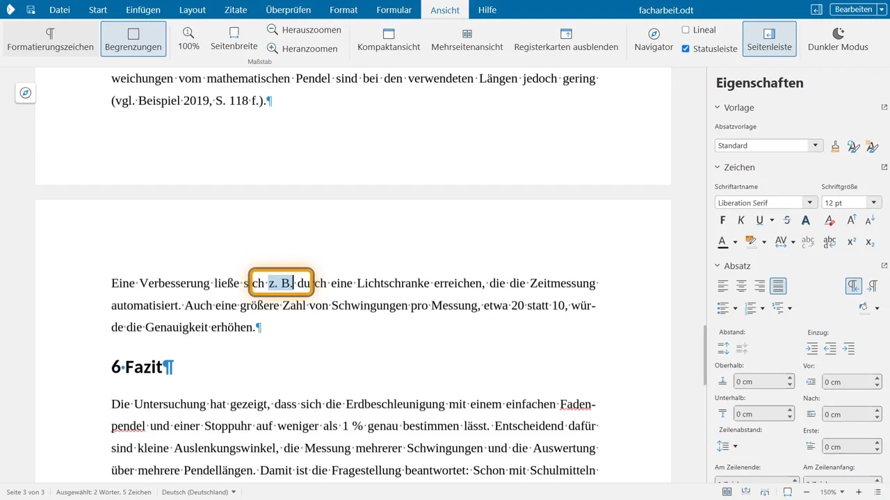Increase paragraph spacing icon
This screenshot has width=890, height=500.
tap(724, 349)
